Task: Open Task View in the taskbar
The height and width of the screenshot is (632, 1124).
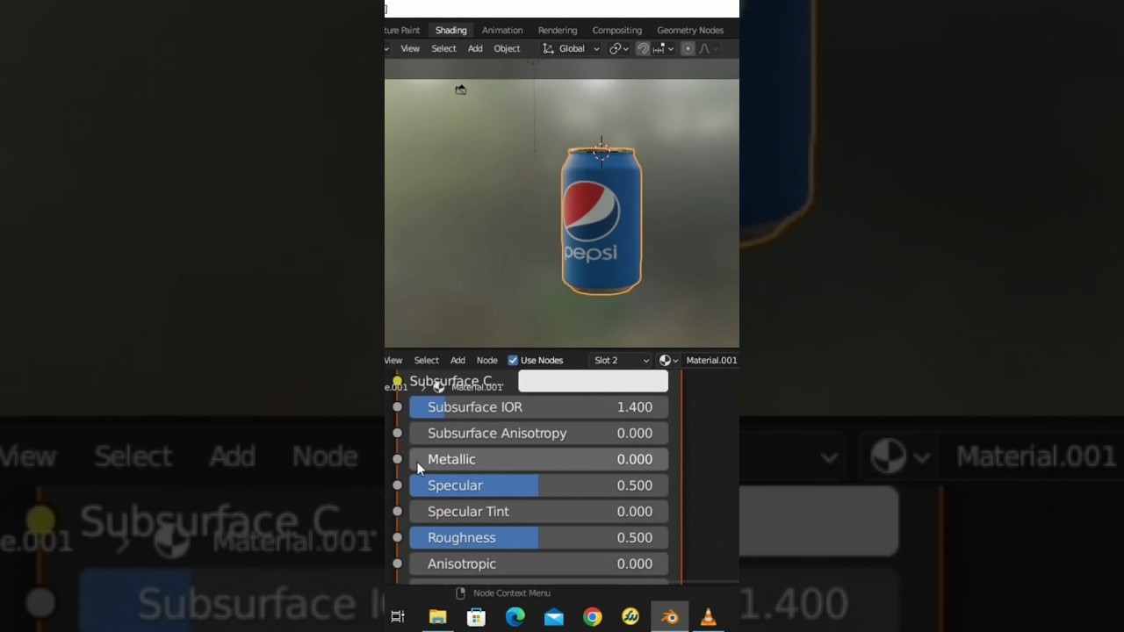Action: coord(398,617)
